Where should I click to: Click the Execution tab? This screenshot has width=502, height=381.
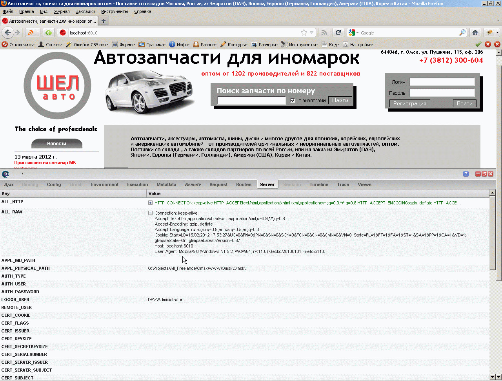coord(138,184)
